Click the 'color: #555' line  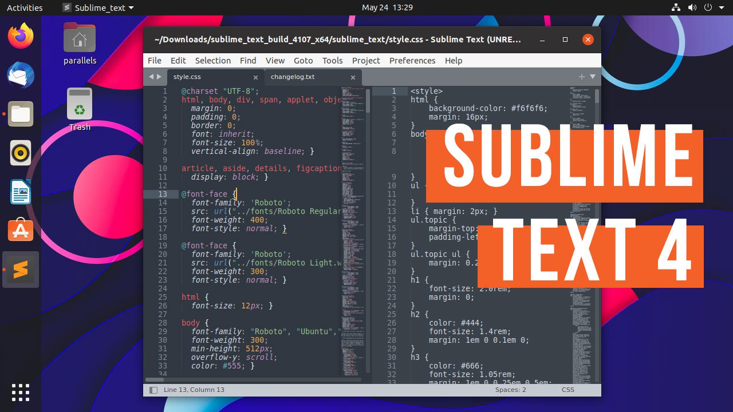click(223, 366)
